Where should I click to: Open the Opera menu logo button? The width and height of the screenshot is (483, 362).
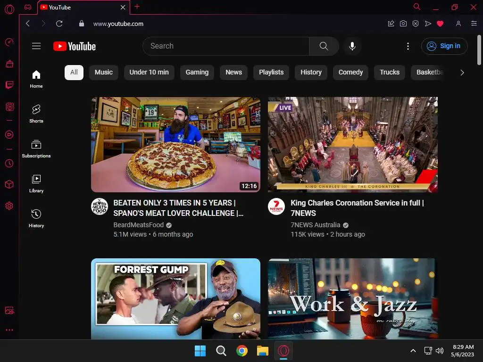9,9
